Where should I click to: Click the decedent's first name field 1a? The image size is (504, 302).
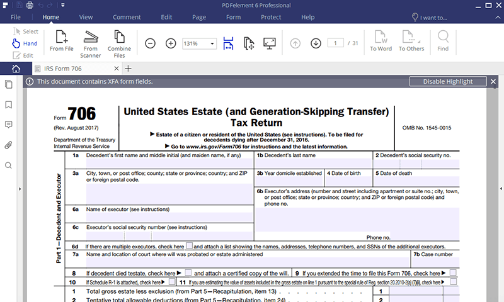[169, 164]
